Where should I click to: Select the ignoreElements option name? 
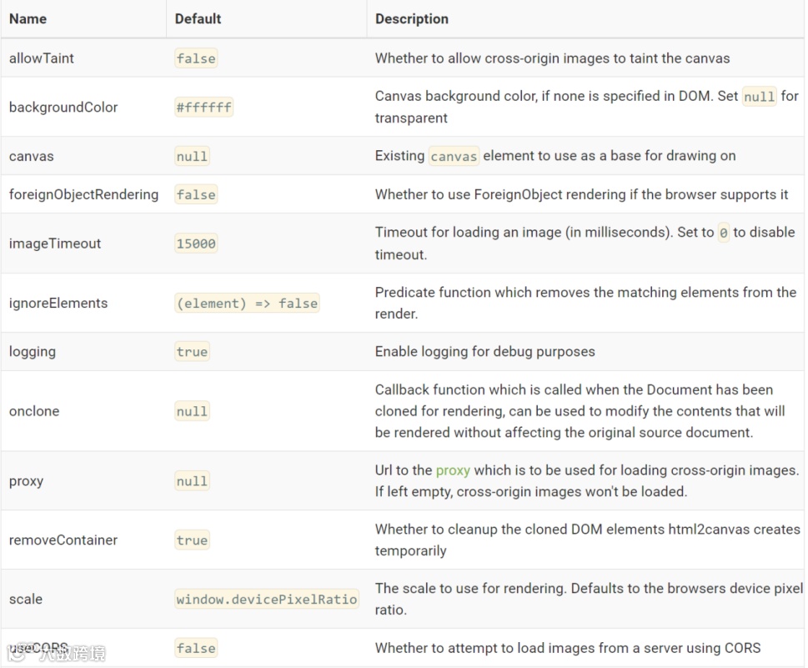click(x=58, y=303)
